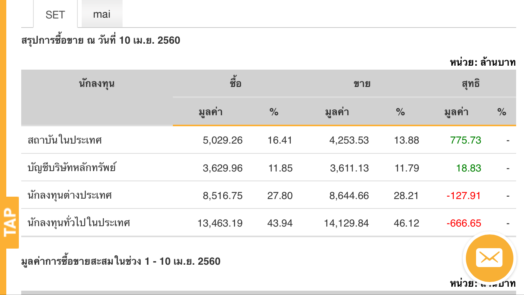Image resolution: width=524 pixels, height=295 pixels.
Task: Click the ซื้อ column header
Action: point(236,83)
